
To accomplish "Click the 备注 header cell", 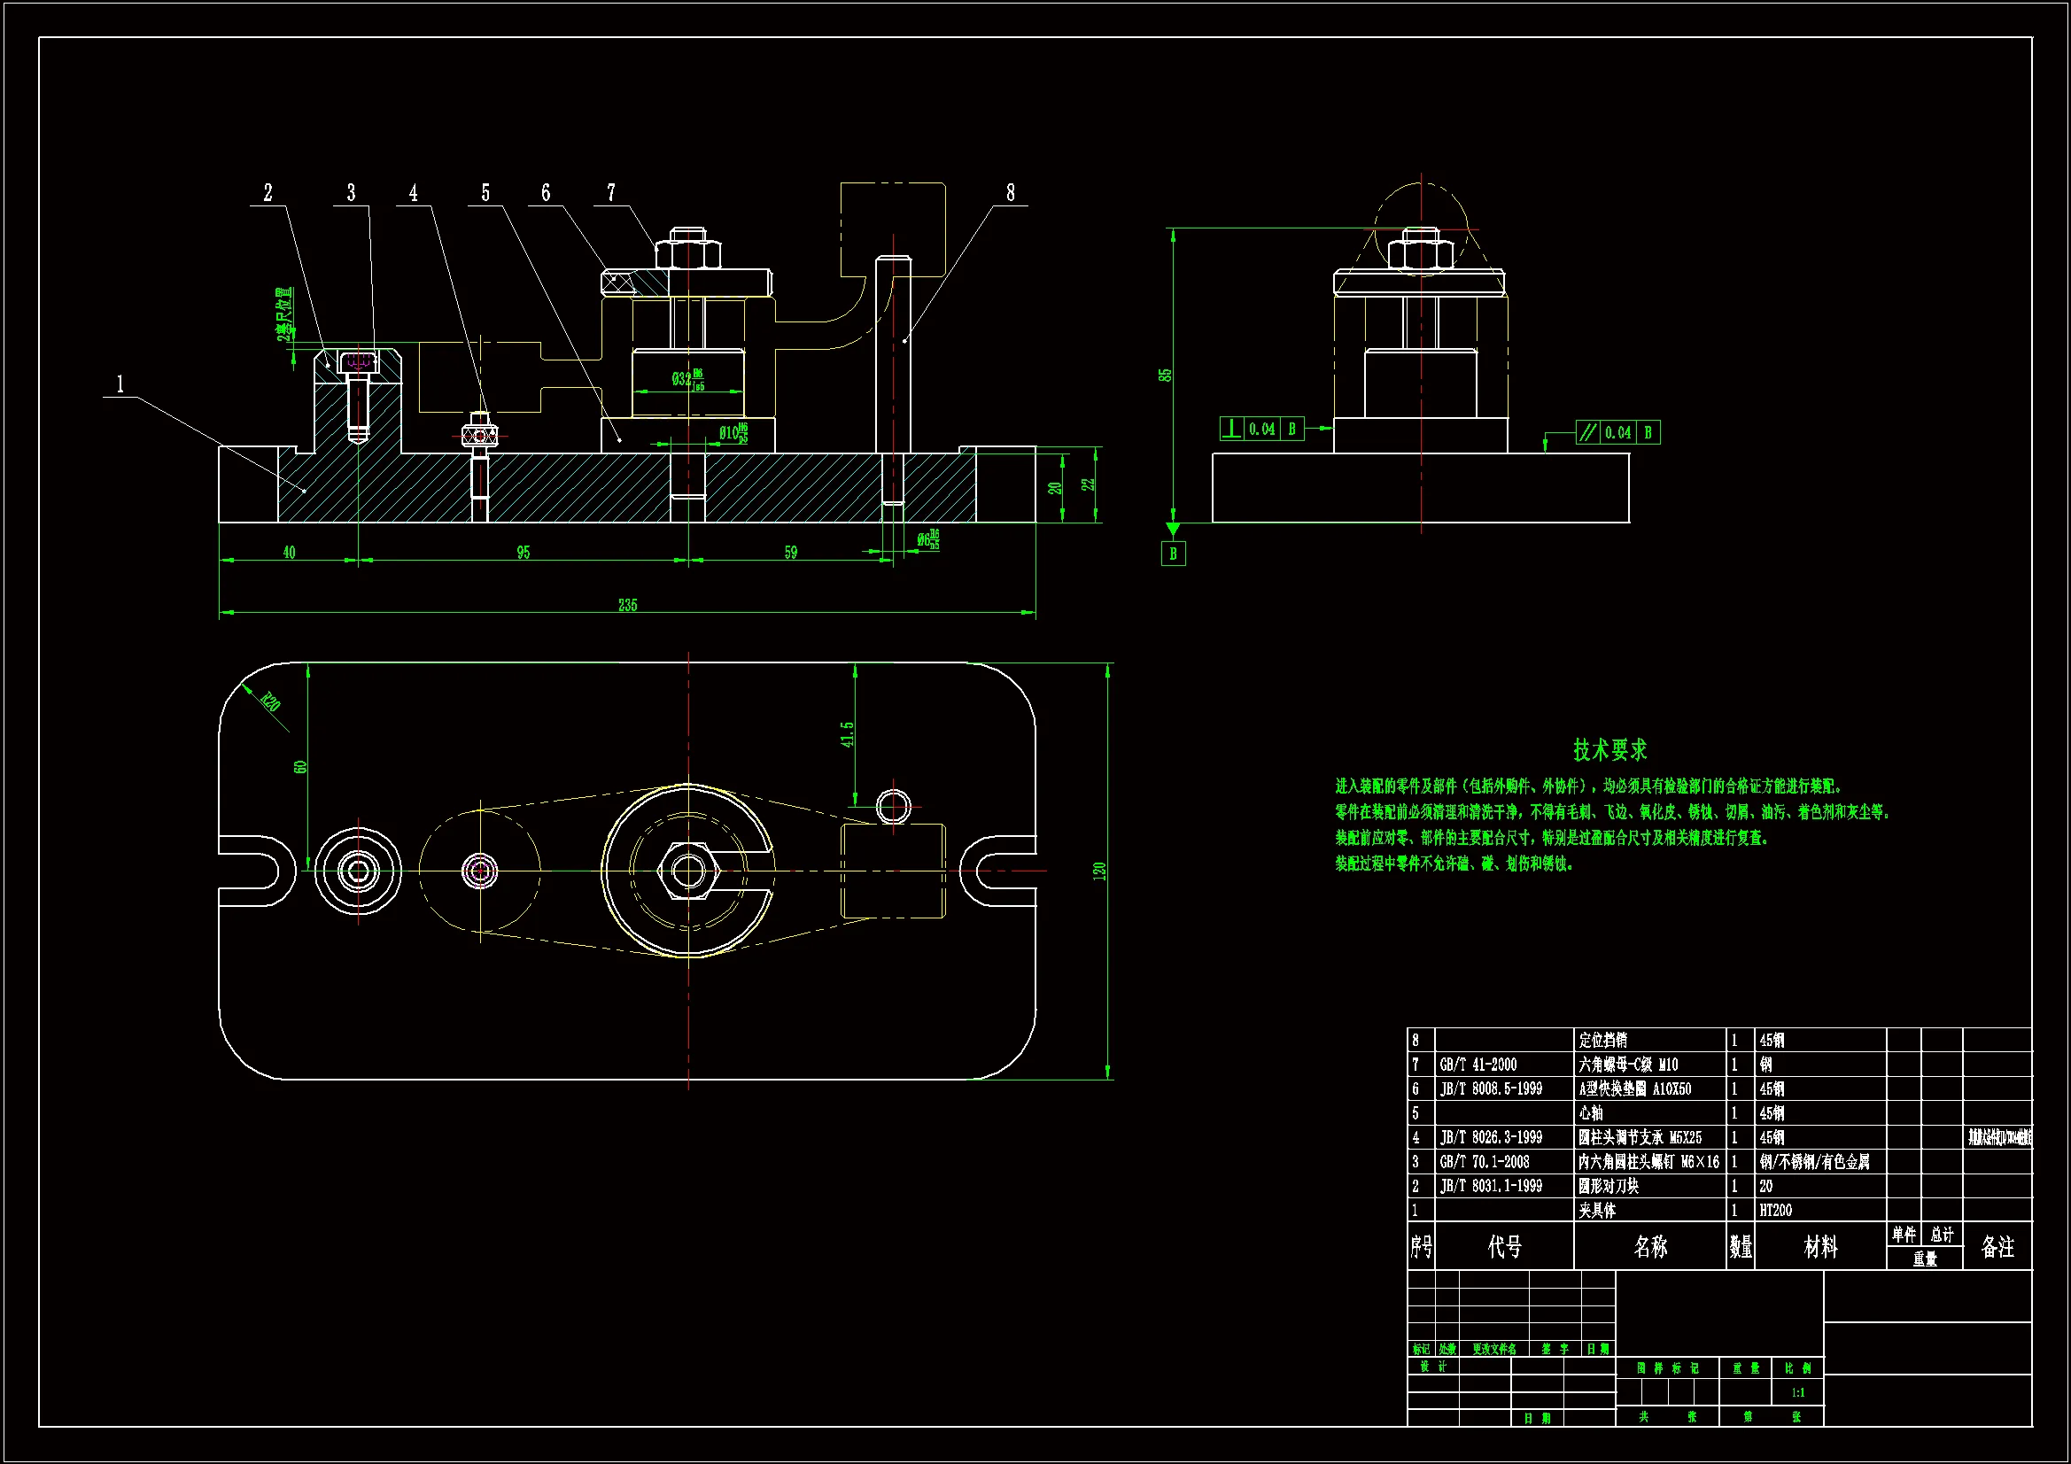I will tap(1997, 1247).
